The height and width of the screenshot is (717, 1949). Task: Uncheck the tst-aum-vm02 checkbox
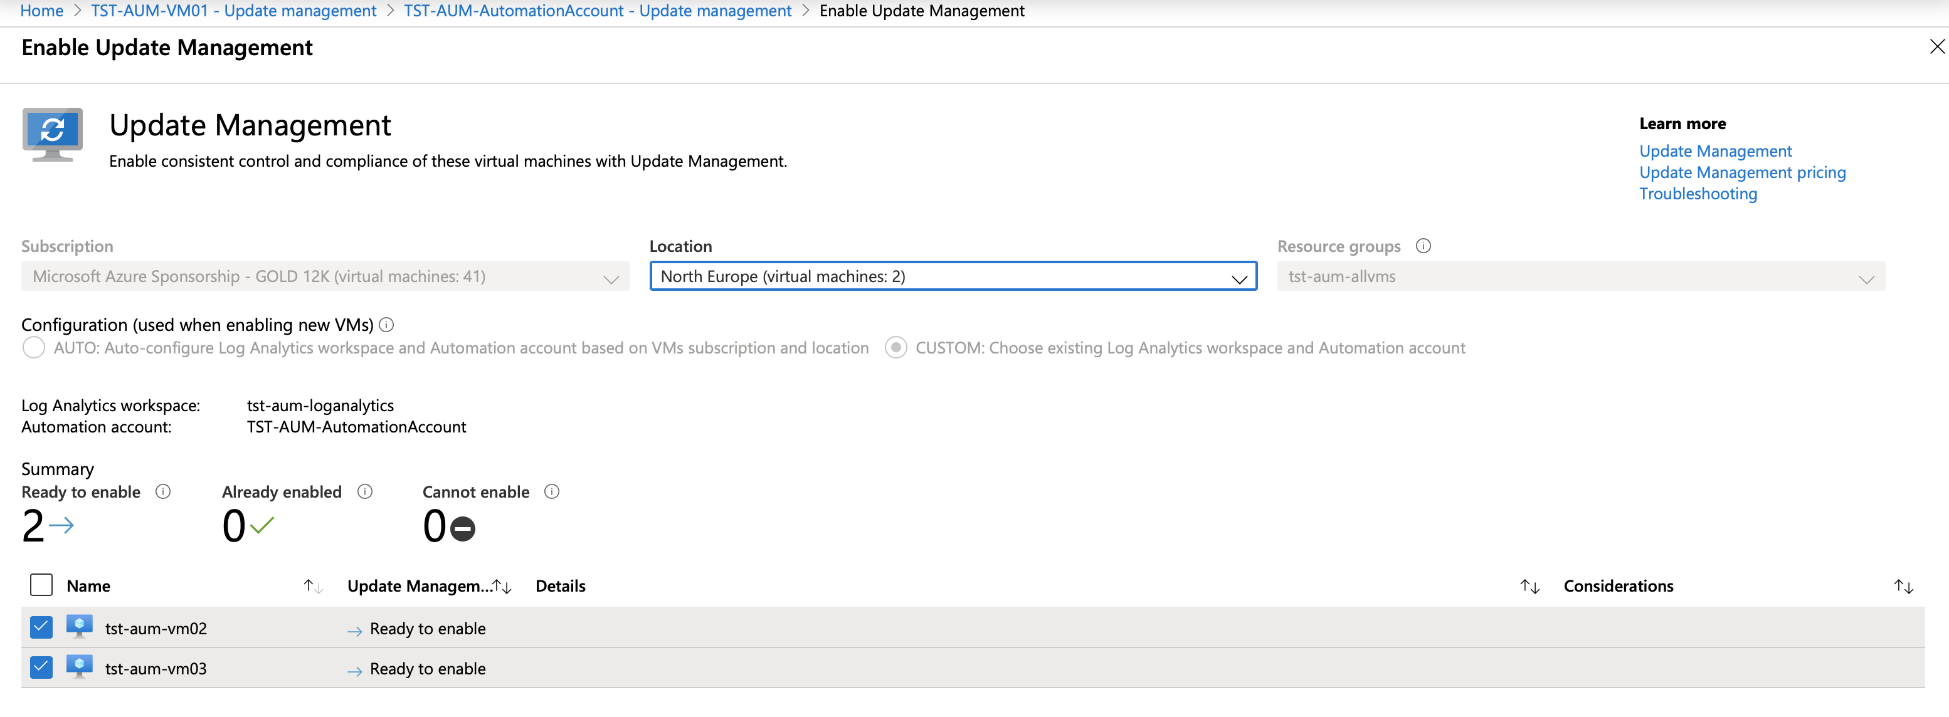click(x=41, y=627)
